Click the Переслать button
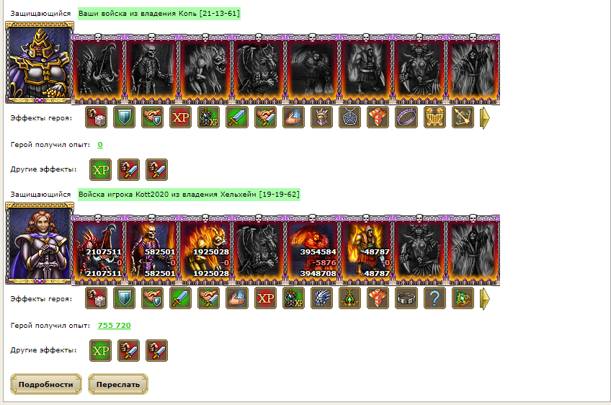Screen dimensions: 611x405 click(x=118, y=384)
